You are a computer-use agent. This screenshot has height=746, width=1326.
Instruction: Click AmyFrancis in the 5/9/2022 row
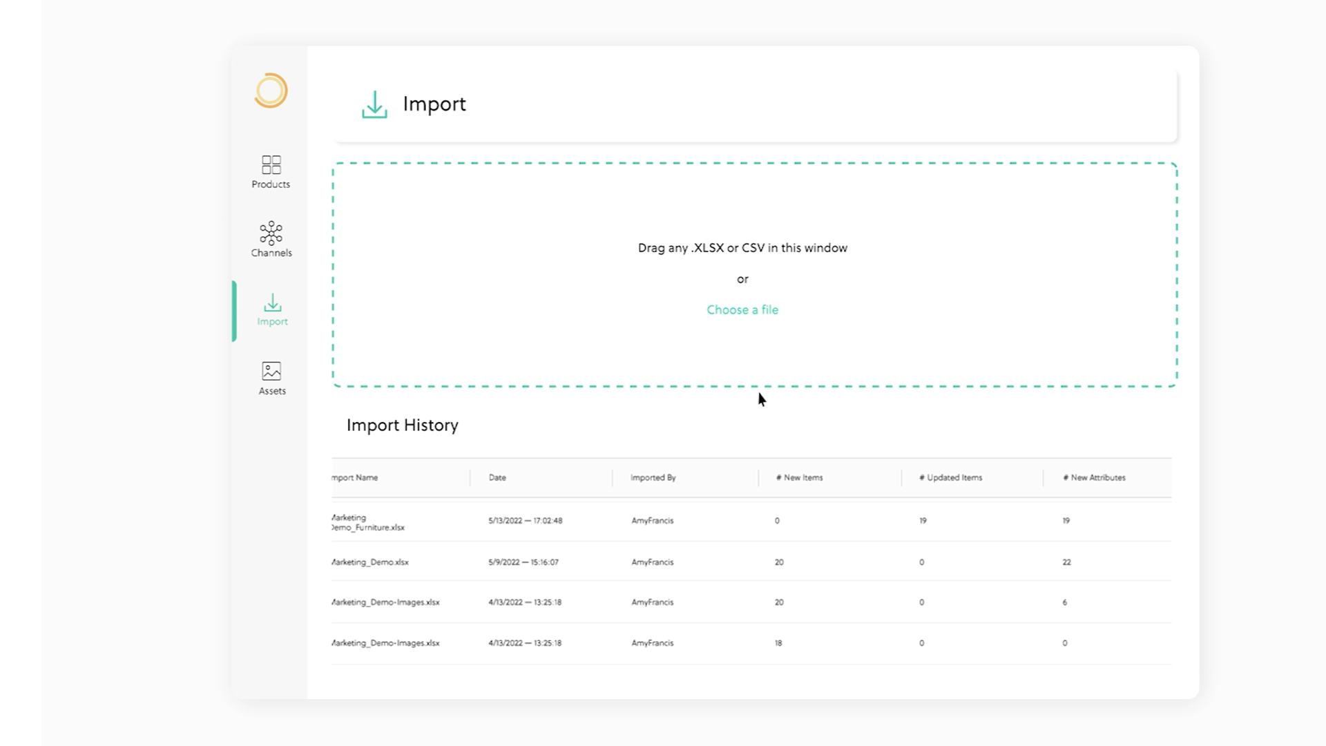652,562
